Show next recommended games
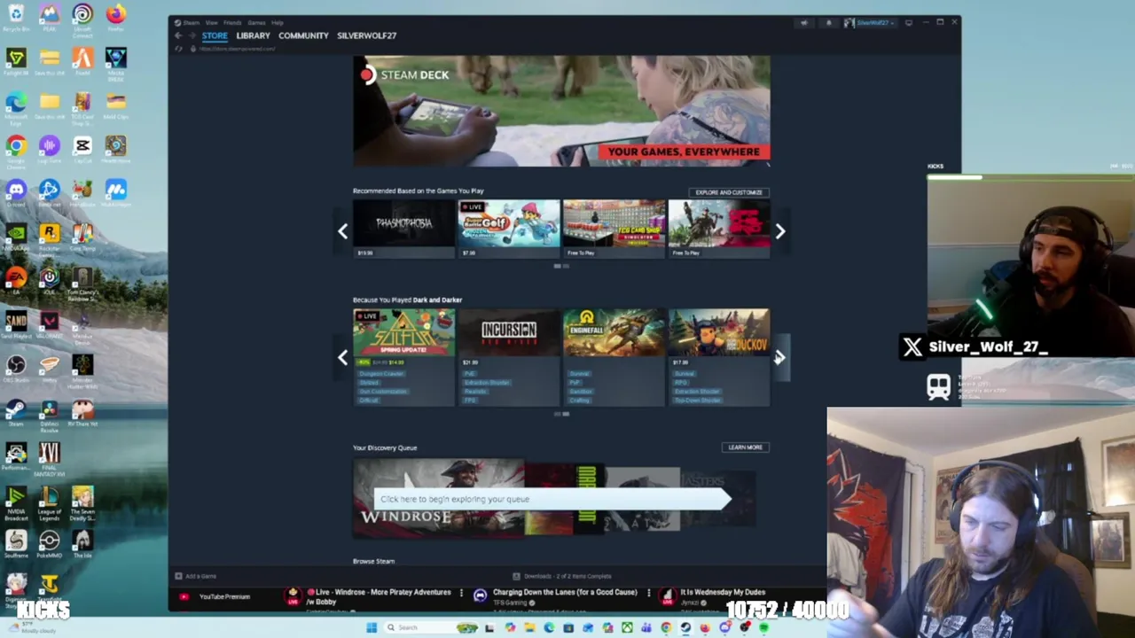The height and width of the screenshot is (638, 1135). pos(780,231)
